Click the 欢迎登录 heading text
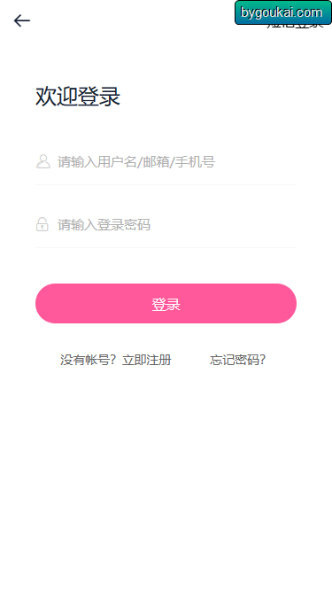The width and height of the screenshot is (332, 591). pos(78,97)
